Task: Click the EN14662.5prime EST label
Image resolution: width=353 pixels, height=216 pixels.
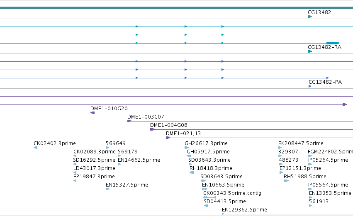Action: pos(139,160)
